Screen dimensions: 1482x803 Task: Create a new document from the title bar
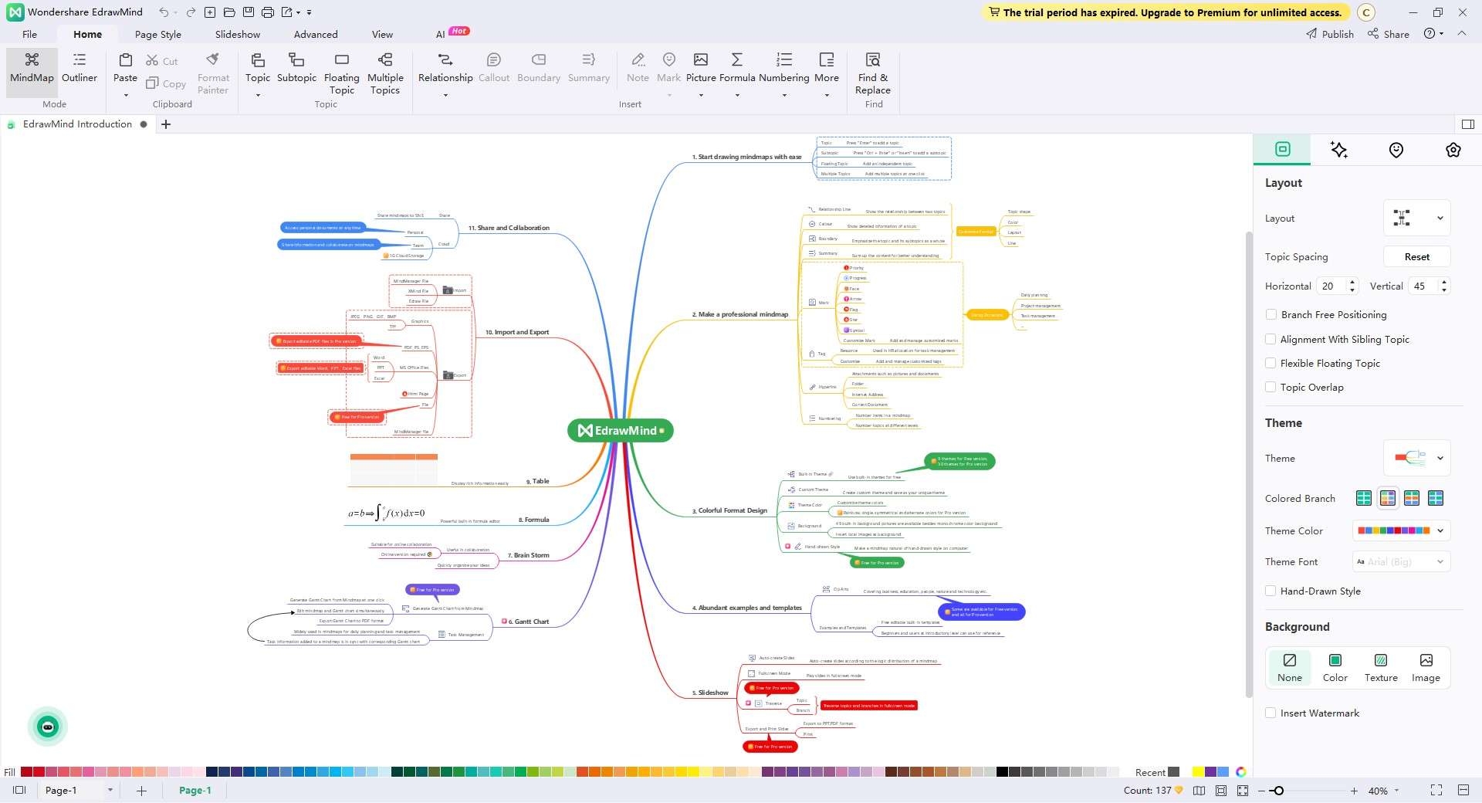pyautogui.click(x=210, y=12)
